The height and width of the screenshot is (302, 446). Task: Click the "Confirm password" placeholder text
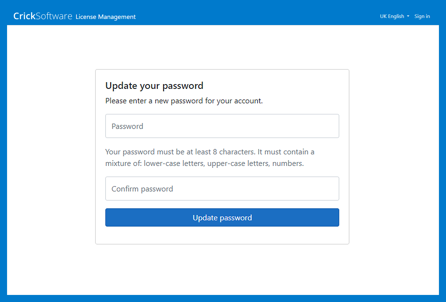point(142,189)
